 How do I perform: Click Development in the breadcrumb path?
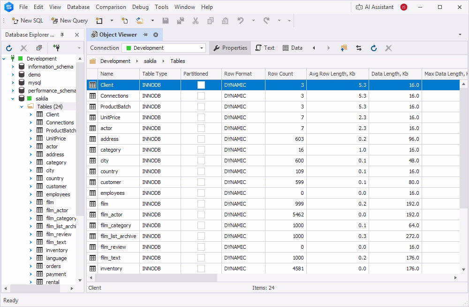(x=115, y=61)
